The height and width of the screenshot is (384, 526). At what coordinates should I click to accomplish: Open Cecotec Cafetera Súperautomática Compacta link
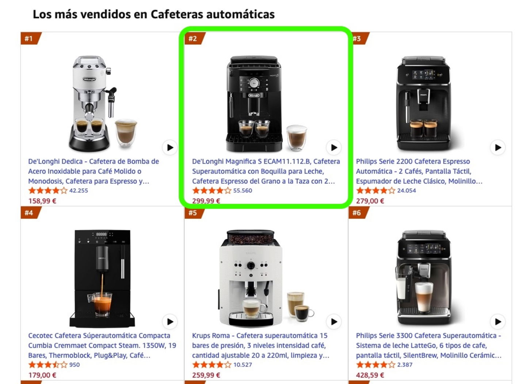click(x=102, y=345)
